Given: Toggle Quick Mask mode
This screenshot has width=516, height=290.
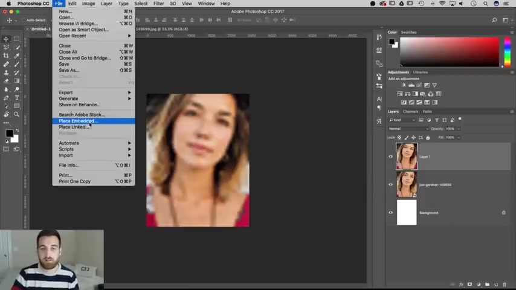Looking at the screenshot, I should pyautogui.click(x=6, y=149).
